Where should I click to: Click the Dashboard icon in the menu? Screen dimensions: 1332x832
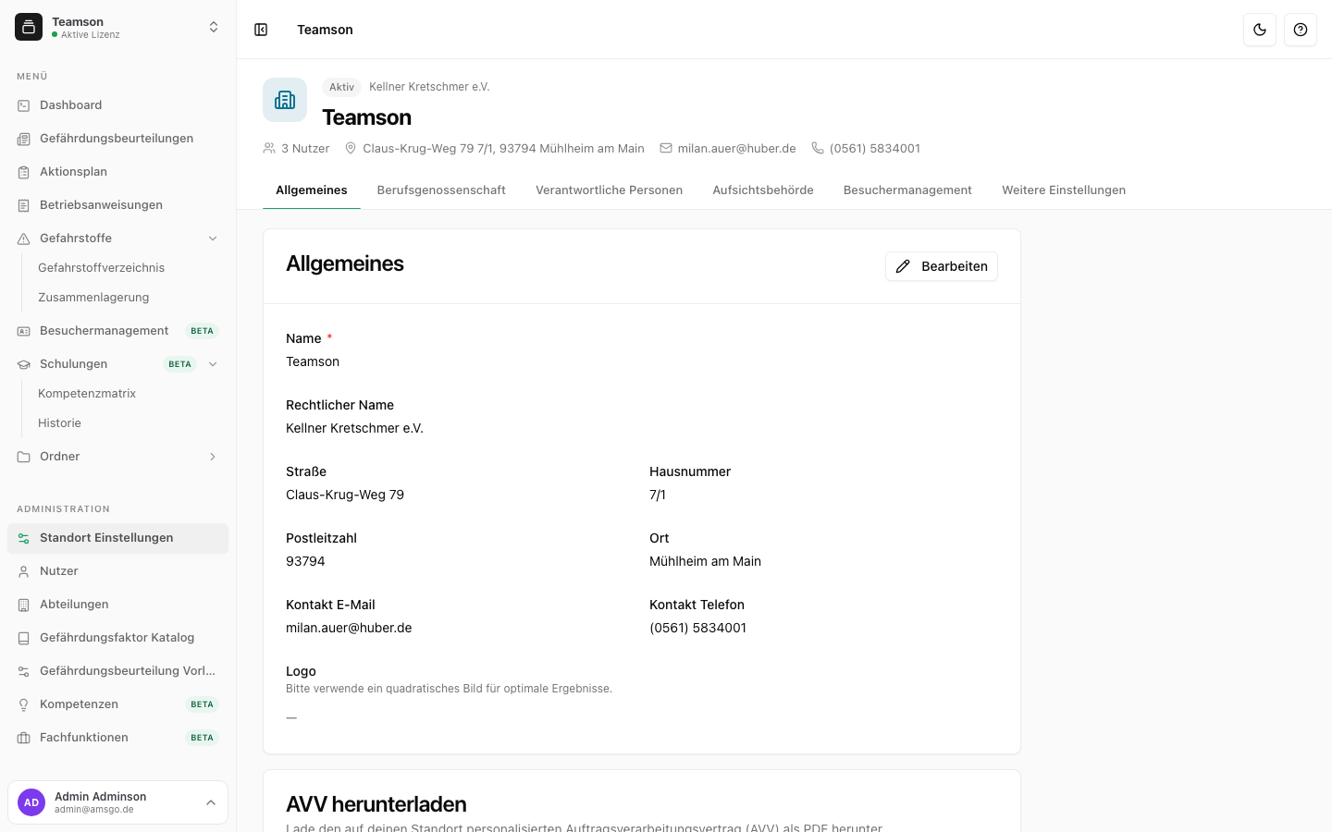(x=24, y=105)
